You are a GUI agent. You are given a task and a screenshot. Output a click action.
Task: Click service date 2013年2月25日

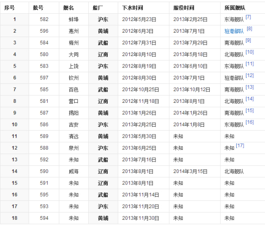190,19
